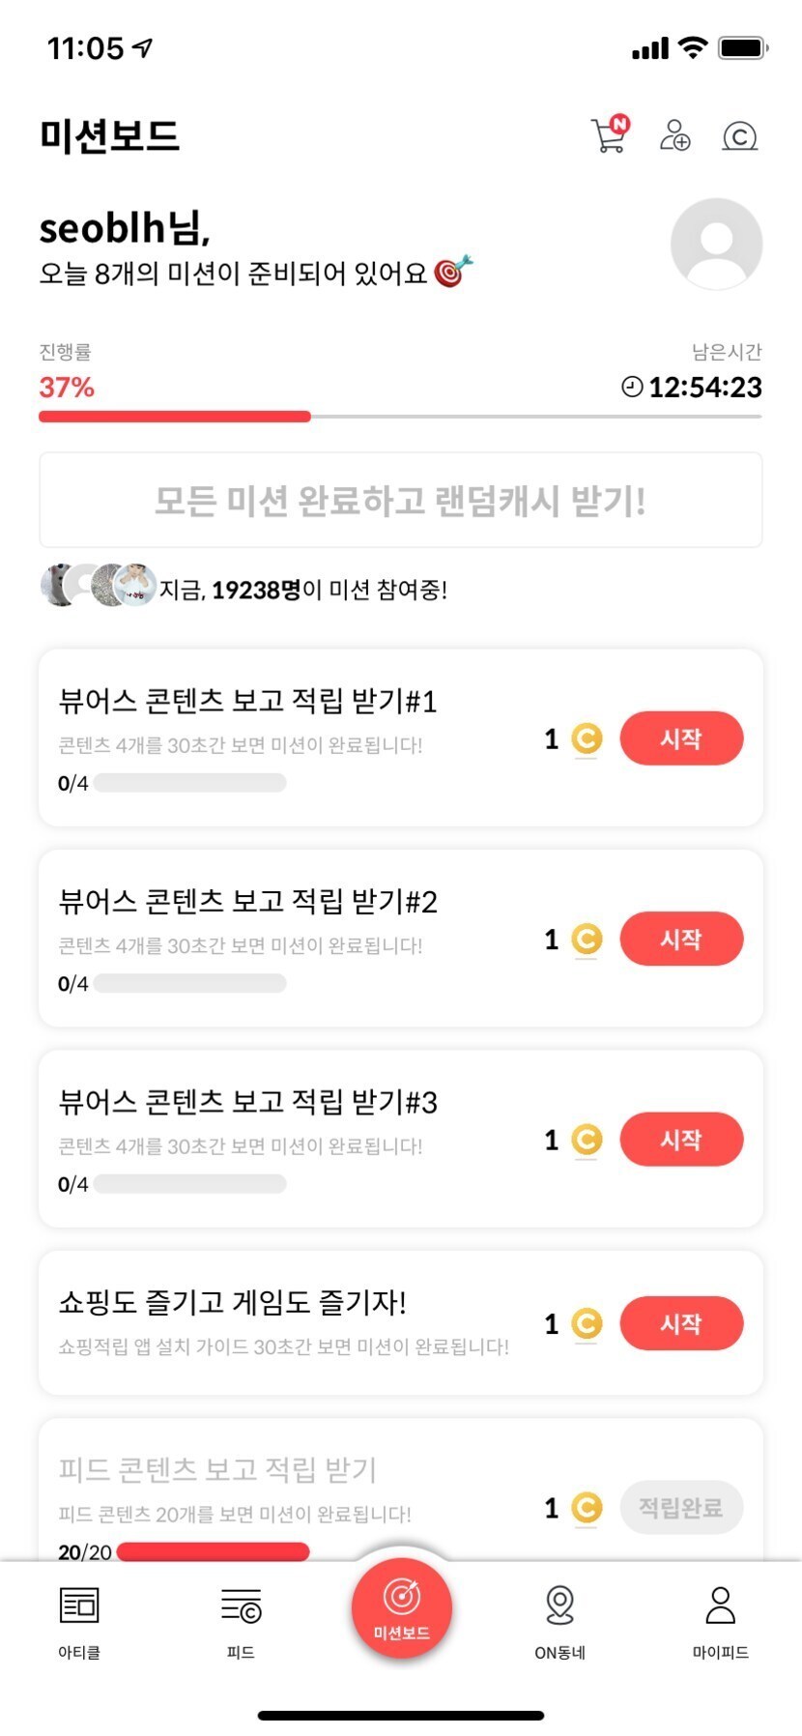
Task: Open the shopping cart icon
Action: pyautogui.click(x=609, y=135)
